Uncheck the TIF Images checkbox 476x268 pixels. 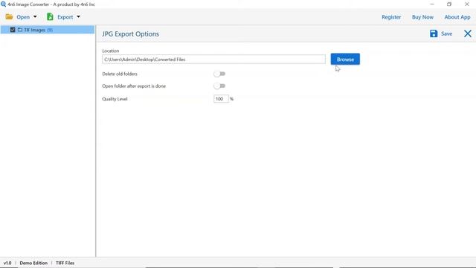(x=13, y=30)
